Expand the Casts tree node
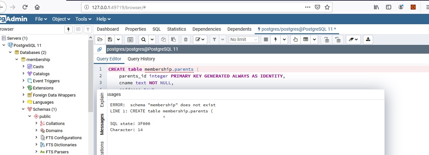The height and width of the screenshot is (155, 429). 24,67
